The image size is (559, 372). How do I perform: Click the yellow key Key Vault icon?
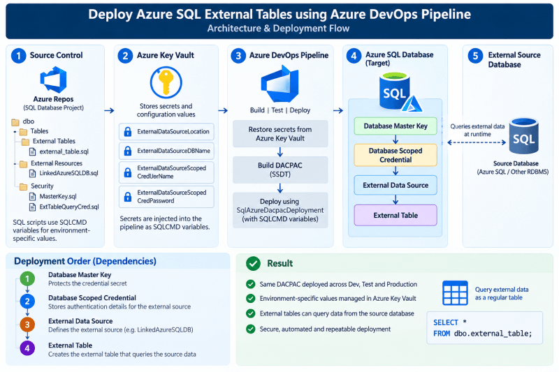pyautogui.click(x=166, y=82)
